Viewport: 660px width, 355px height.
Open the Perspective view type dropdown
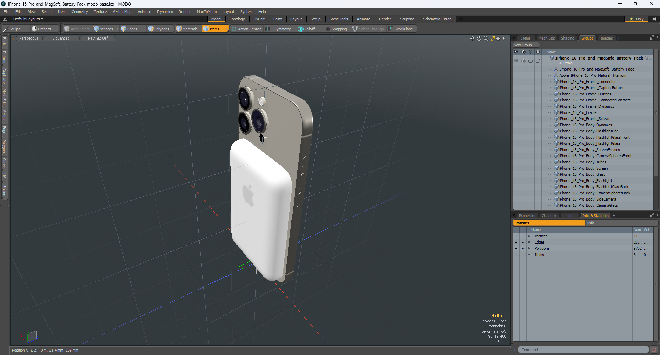tap(29, 39)
